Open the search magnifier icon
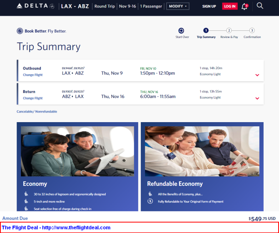 coord(260,6)
